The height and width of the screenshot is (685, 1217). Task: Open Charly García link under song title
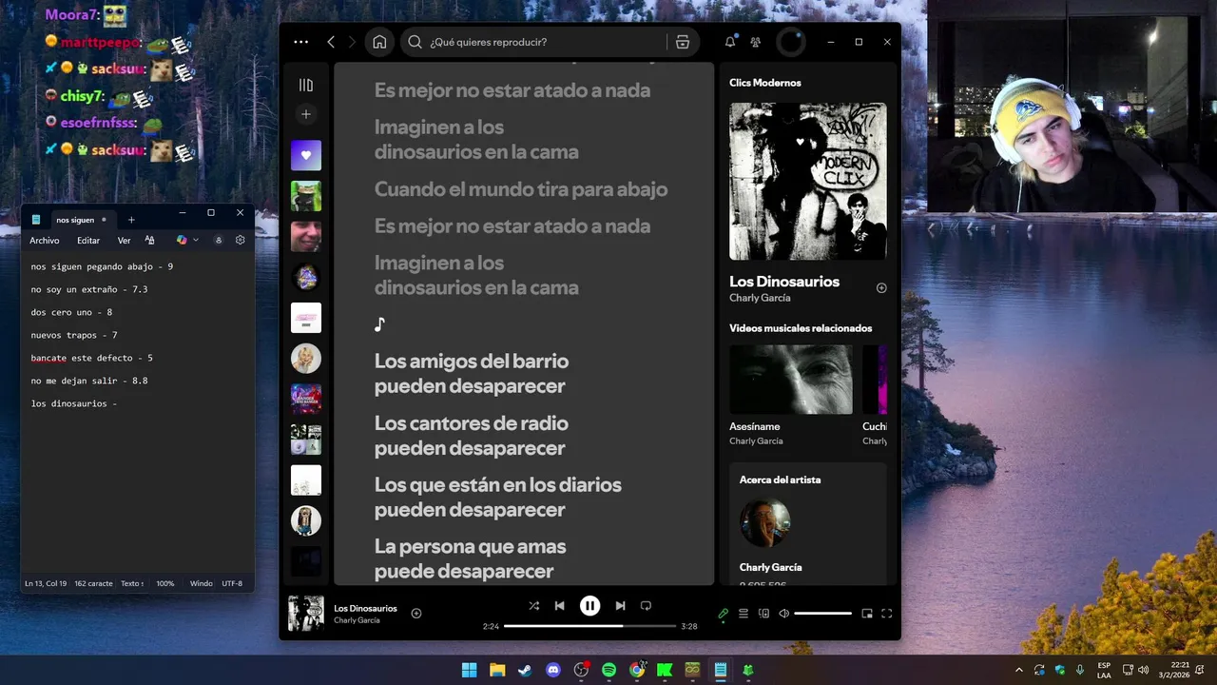[760, 298]
